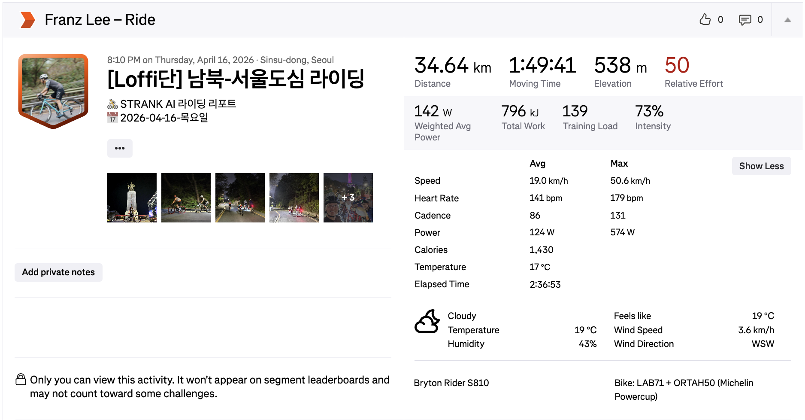Click the average Cadence value 86
The image size is (805, 420).
(535, 216)
